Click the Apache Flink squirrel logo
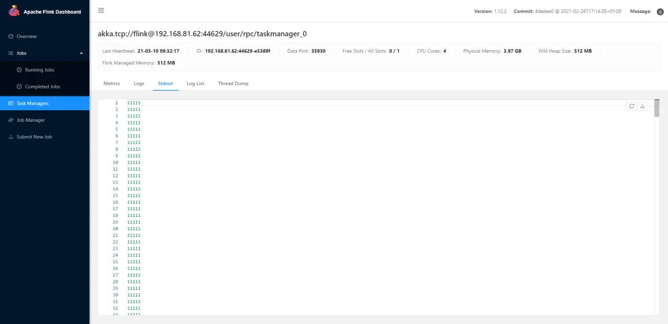The image size is (668, 324). [14, 11]
